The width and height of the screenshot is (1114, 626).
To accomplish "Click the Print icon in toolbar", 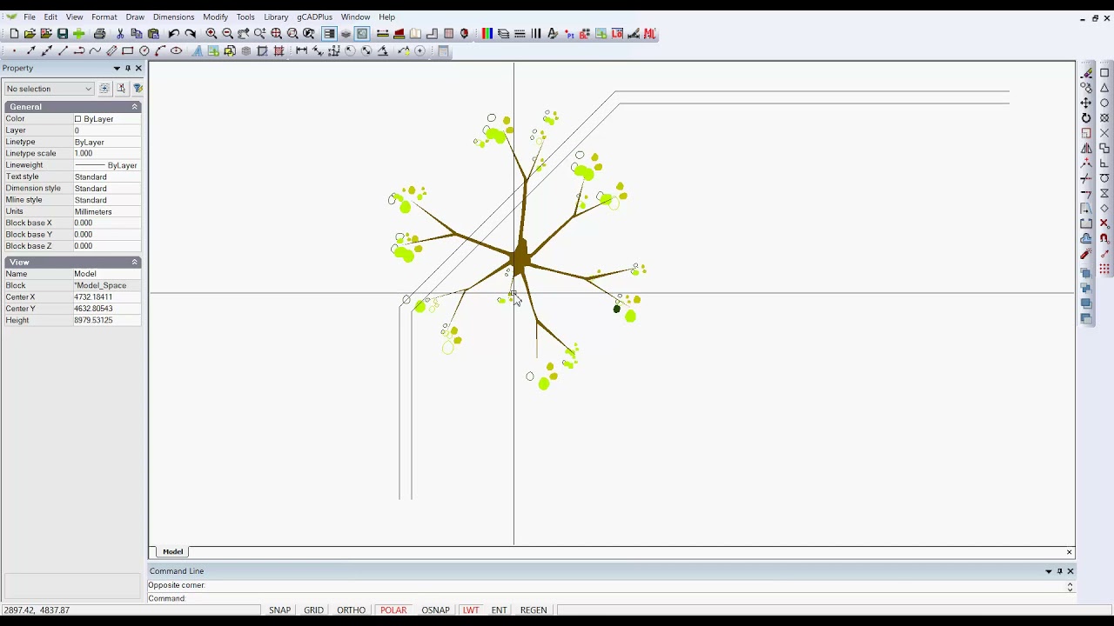I will 99,34.
